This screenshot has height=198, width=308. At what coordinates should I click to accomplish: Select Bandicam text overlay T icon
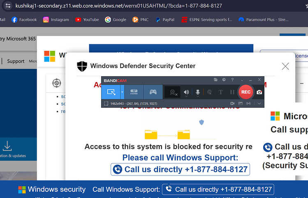(220, 92)
